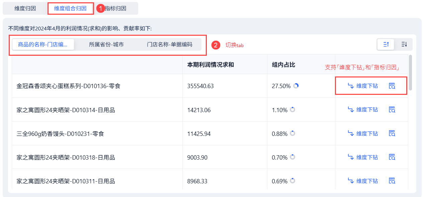
Task: Select 商品的名称-门店编... dimension combination
Action: pos(43,44)
